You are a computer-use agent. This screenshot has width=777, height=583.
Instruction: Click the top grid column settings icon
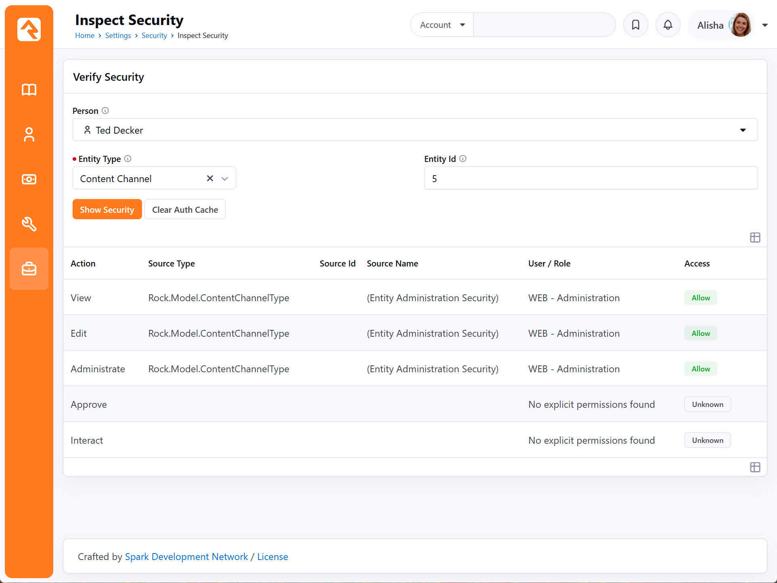[755, 237]
